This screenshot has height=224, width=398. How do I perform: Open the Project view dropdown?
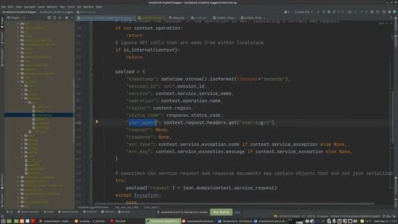pos(16,18)
